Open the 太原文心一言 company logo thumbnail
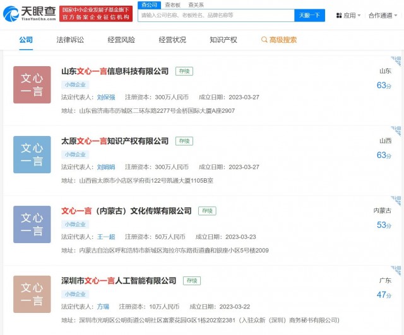This screenshot has height=335, width=404. (32, 154)
